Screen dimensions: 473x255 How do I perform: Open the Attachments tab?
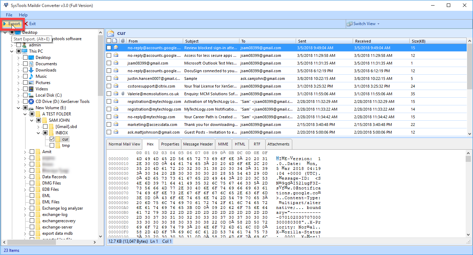point(278,144)
